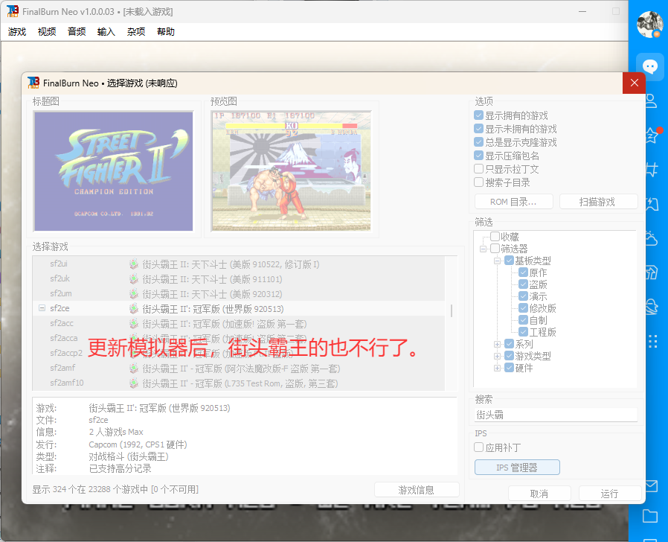668x542 pixels.
Task: Click the game icon beside sf2uk row
Action: coord(134,279)
